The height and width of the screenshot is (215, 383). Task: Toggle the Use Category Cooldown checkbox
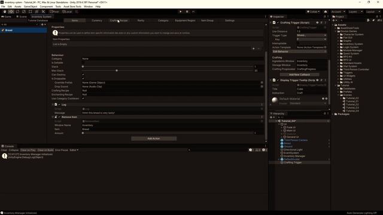click(83, 99)
